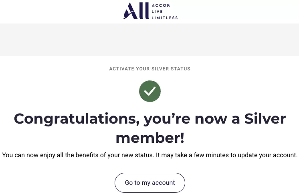Click the green success checkmark icon
299x196 pixels.
pyautogui.click(x=149, y=91)
